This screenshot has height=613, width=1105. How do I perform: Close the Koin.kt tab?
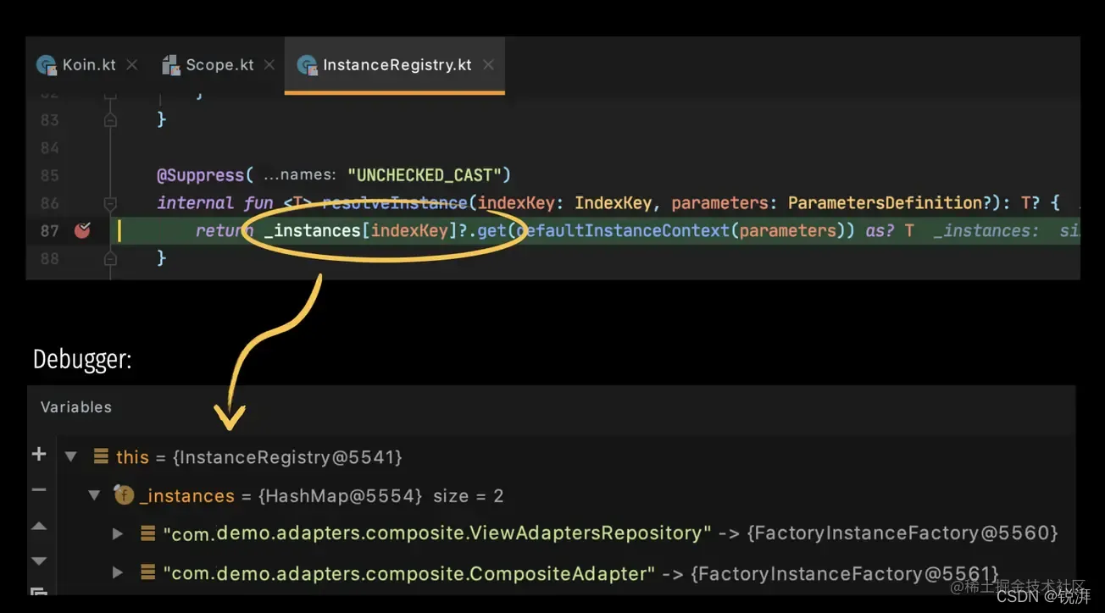coord(131,65)
